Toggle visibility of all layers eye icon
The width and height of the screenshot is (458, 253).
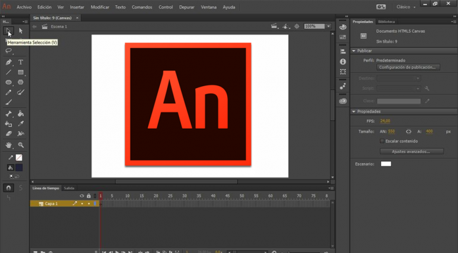[x=82, y=196]
